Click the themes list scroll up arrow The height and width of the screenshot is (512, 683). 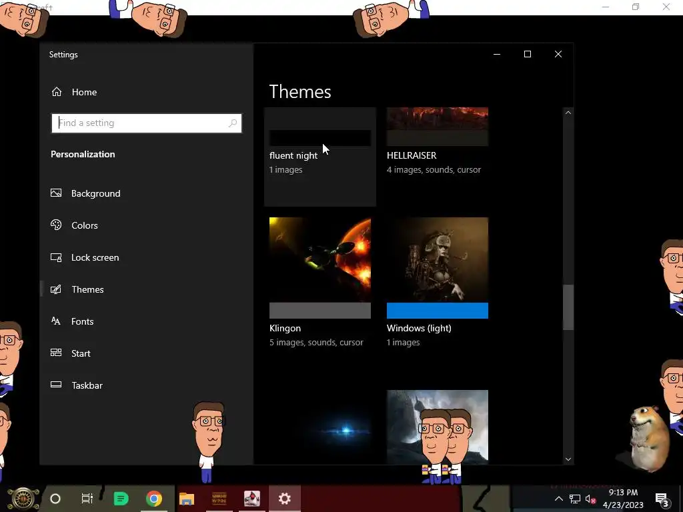pyautogui.click(x=568, y=113)
